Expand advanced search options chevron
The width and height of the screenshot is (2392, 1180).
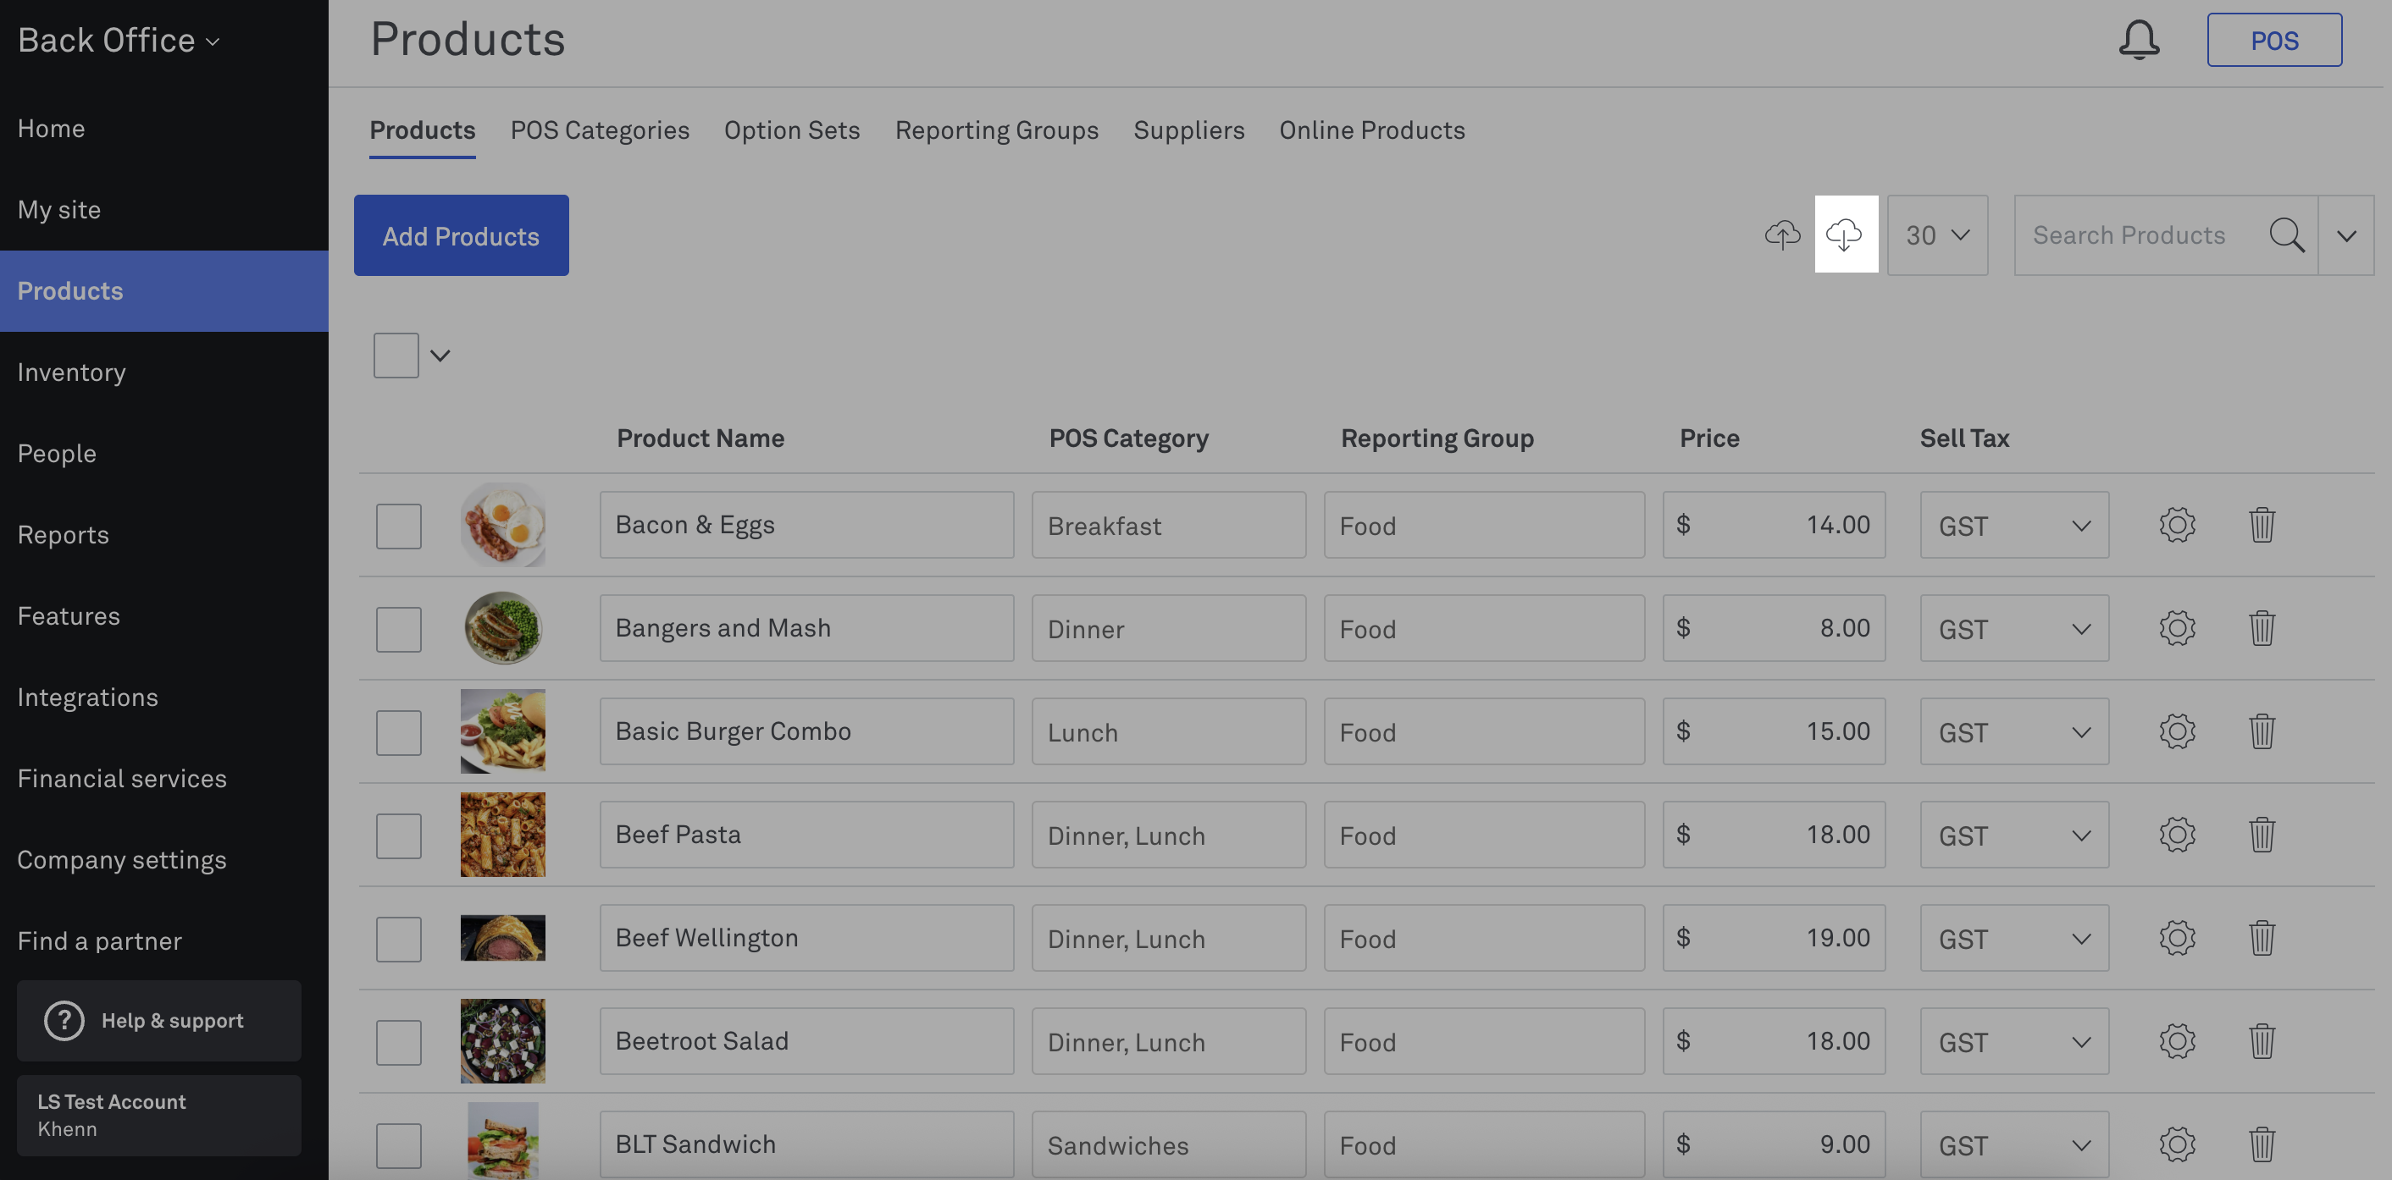(x=2345, y=234)
